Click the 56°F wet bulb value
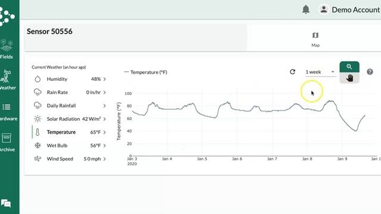Screen dimensions: 381x214 [95, 146]
